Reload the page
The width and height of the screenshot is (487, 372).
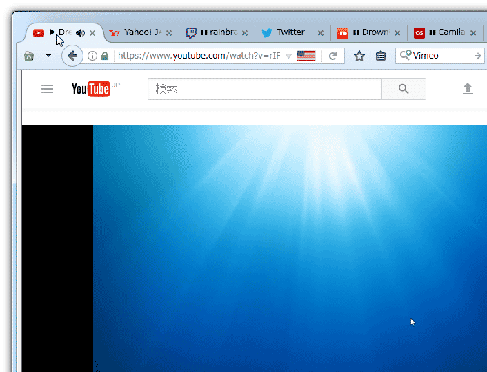click(x=332, y=56)
